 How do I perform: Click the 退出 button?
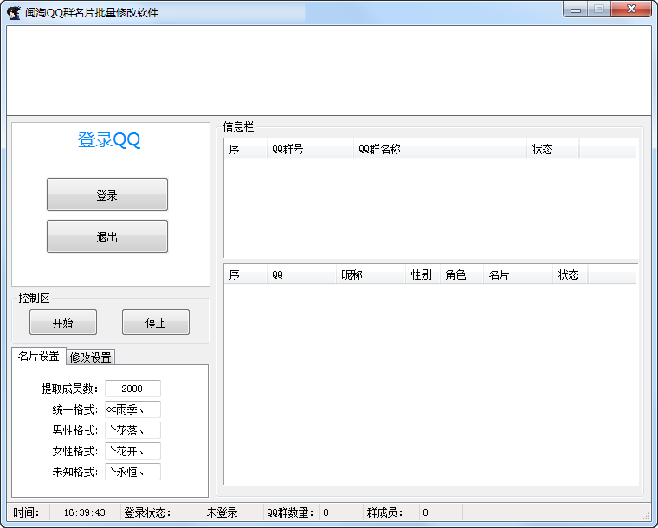point(107,236)
